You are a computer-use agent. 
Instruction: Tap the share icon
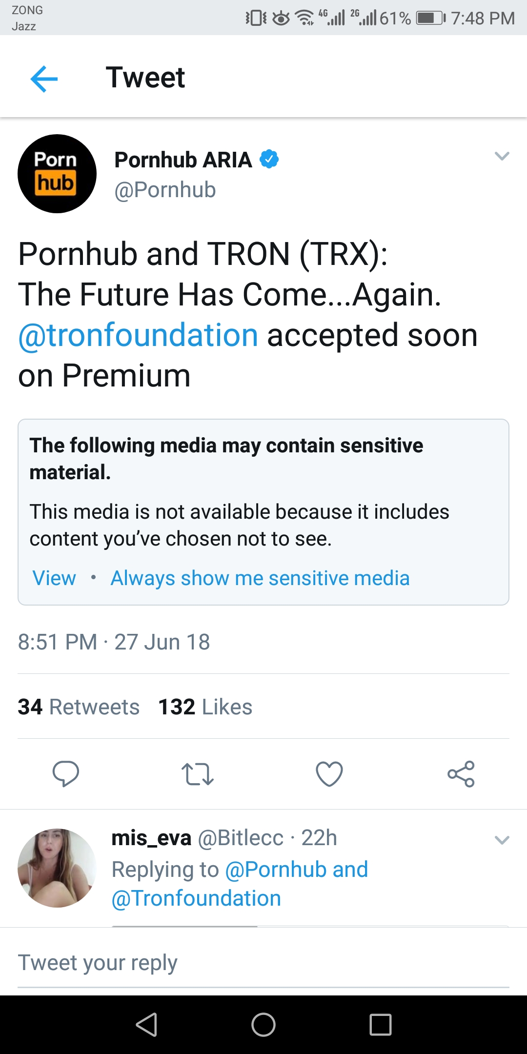[x=461, y=774]
